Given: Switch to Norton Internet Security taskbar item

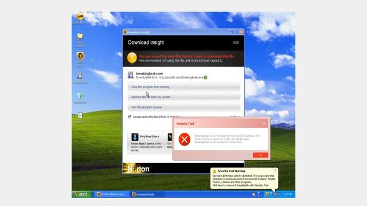Looking at the screenshot, I should click(x=111, y=195).
